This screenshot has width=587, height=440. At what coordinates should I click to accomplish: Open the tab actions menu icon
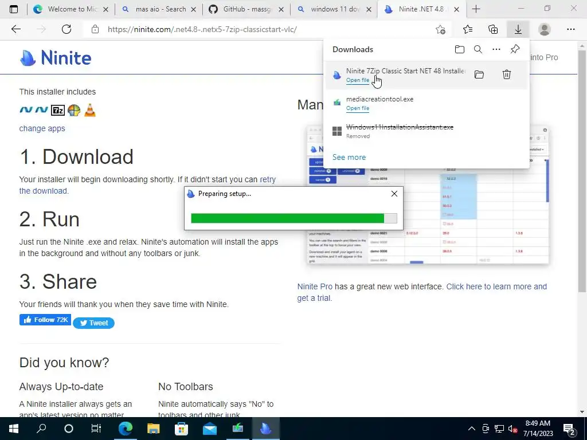pos(14,9)
